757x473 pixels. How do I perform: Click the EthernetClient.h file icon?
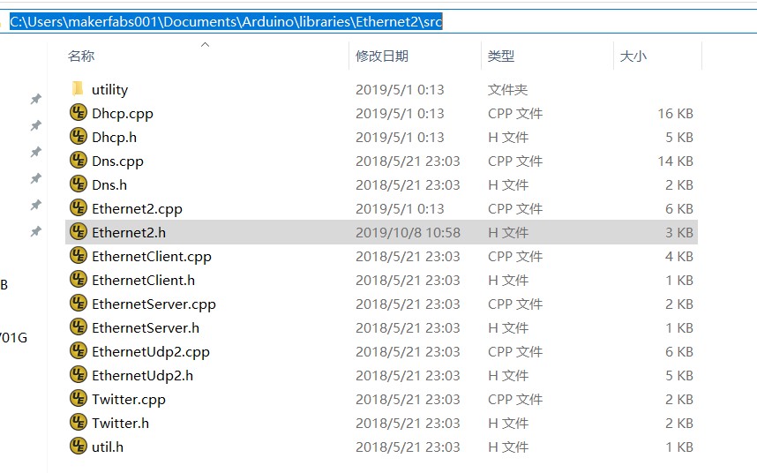pos(79,280)
